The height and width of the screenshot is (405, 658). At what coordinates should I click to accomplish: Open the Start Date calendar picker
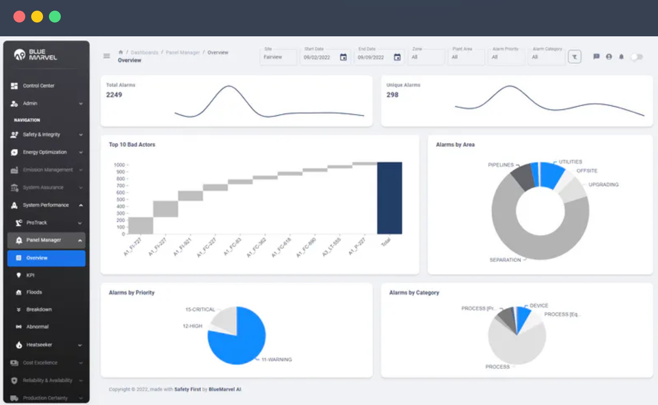pyautogui.click(x=343, y=57)
